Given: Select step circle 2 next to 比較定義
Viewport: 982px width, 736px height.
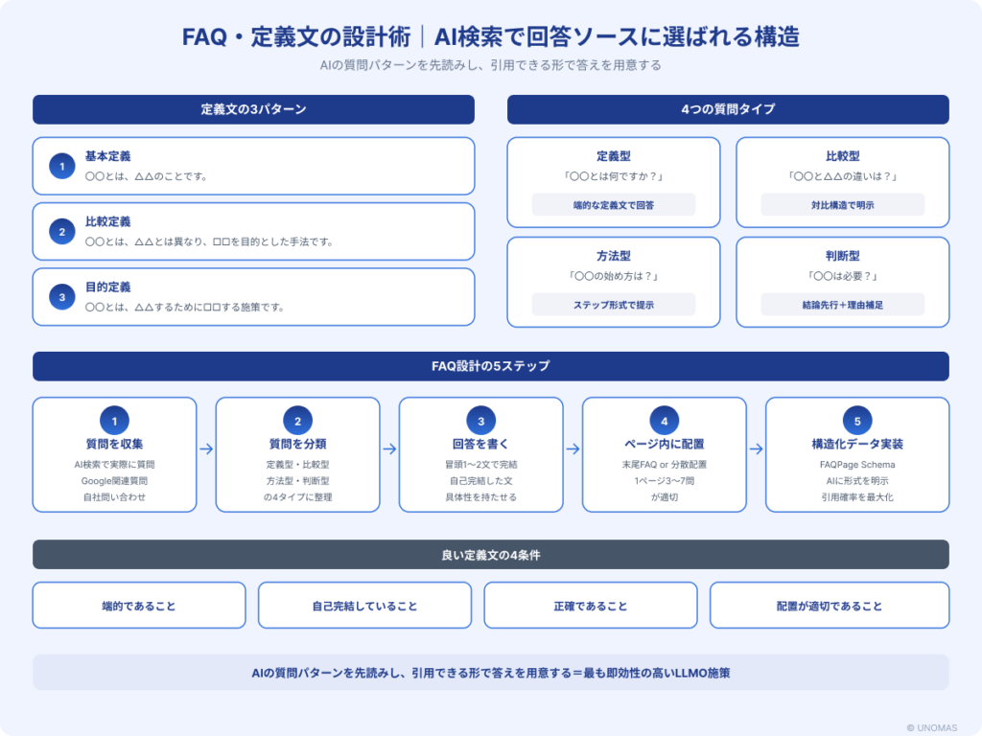Looking at the screenshot, I should tap(61, 231).
